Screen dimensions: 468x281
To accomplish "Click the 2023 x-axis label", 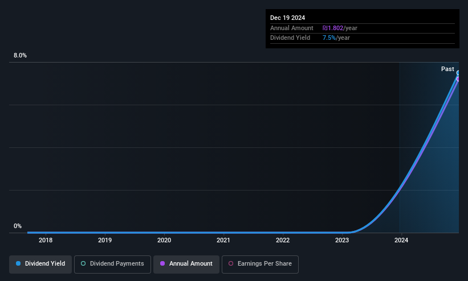I will pyautogui.click(x=342, y=240).
